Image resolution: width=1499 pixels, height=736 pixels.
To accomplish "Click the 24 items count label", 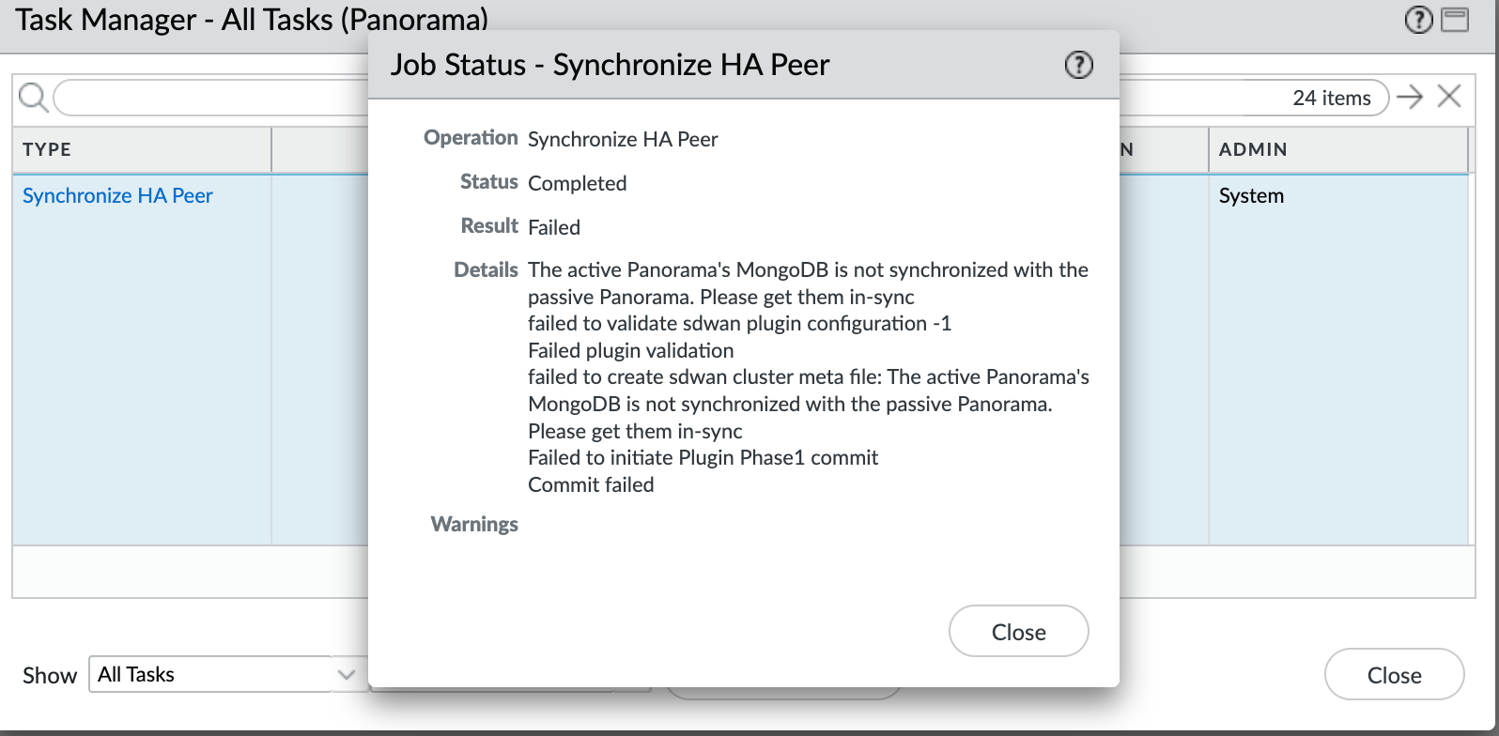I will tap(1331, 98).
